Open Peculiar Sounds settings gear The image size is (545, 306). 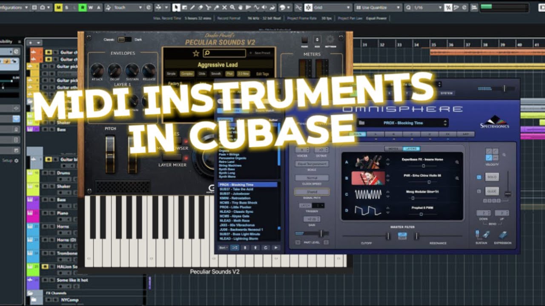[x=330, y=39]
